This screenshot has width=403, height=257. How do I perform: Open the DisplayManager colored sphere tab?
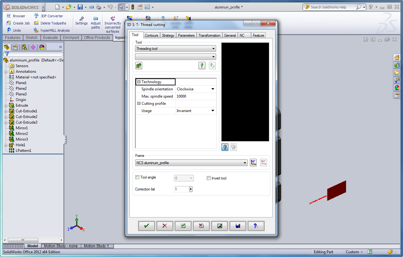pos(42,47)
